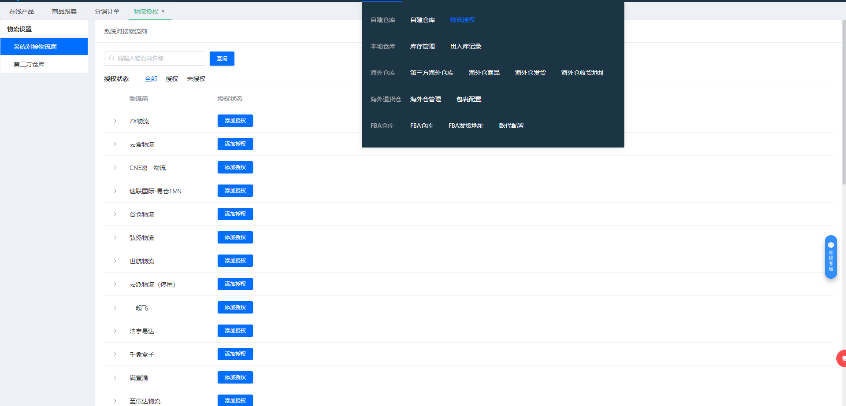Screen dimensions: 846x406
Task: Switch to the 分销订单 tab
Action: tap(107, 11)
